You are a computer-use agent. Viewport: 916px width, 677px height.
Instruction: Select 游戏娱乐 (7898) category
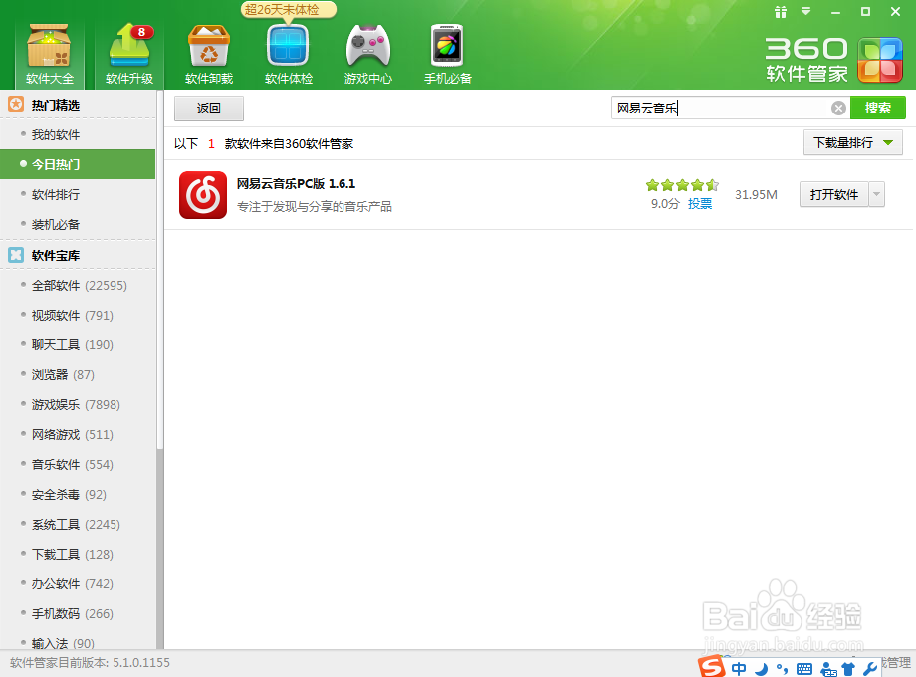[x=78, y=405]
